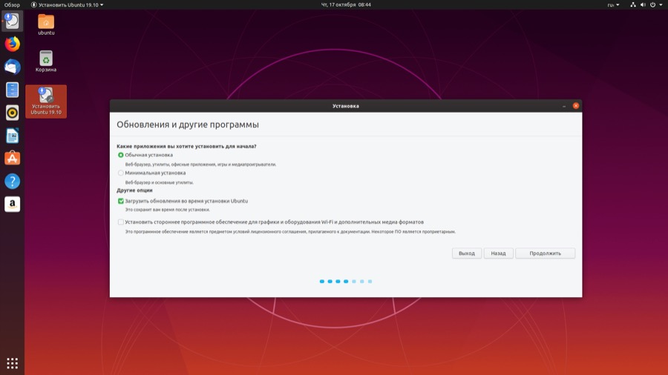
Task: Click the Другие опции label
Action: click(x=134, y=190)
